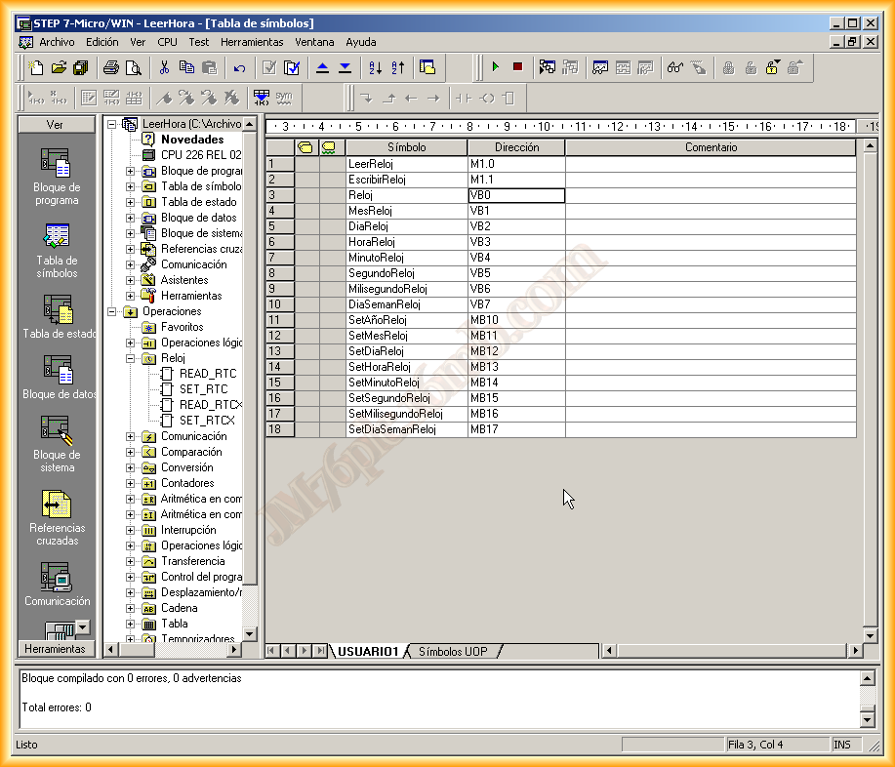Click the RUN (green play) toolbar icon
Screen dimensions: 895x767
coord(496,67)
